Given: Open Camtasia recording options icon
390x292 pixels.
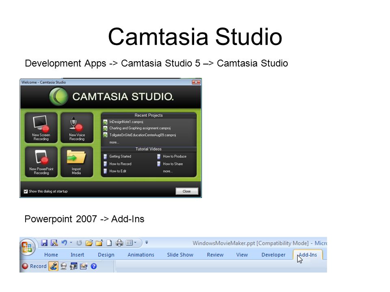Looking at the screenshot, I should pyautogui.click(x=84, y=266).
